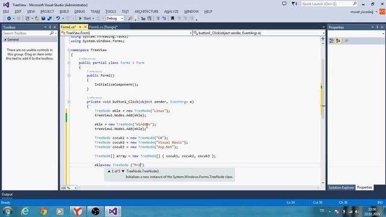Open the Debug configuration dropdown
This screenshot has width=386, height=217.
pos(115,19)
